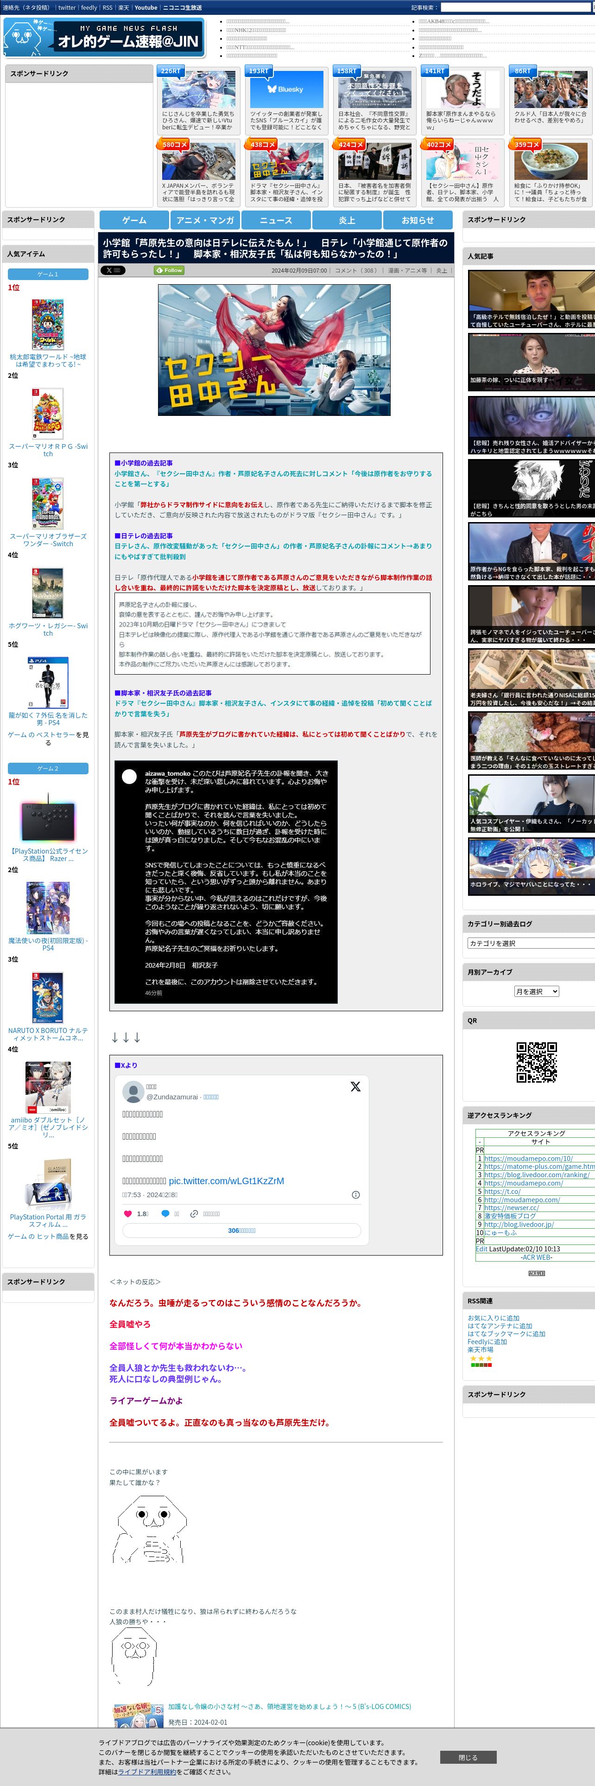Open the ホロライブ popular article thumbnail
Screen dimensions: 595x1786
coord(531,867)
